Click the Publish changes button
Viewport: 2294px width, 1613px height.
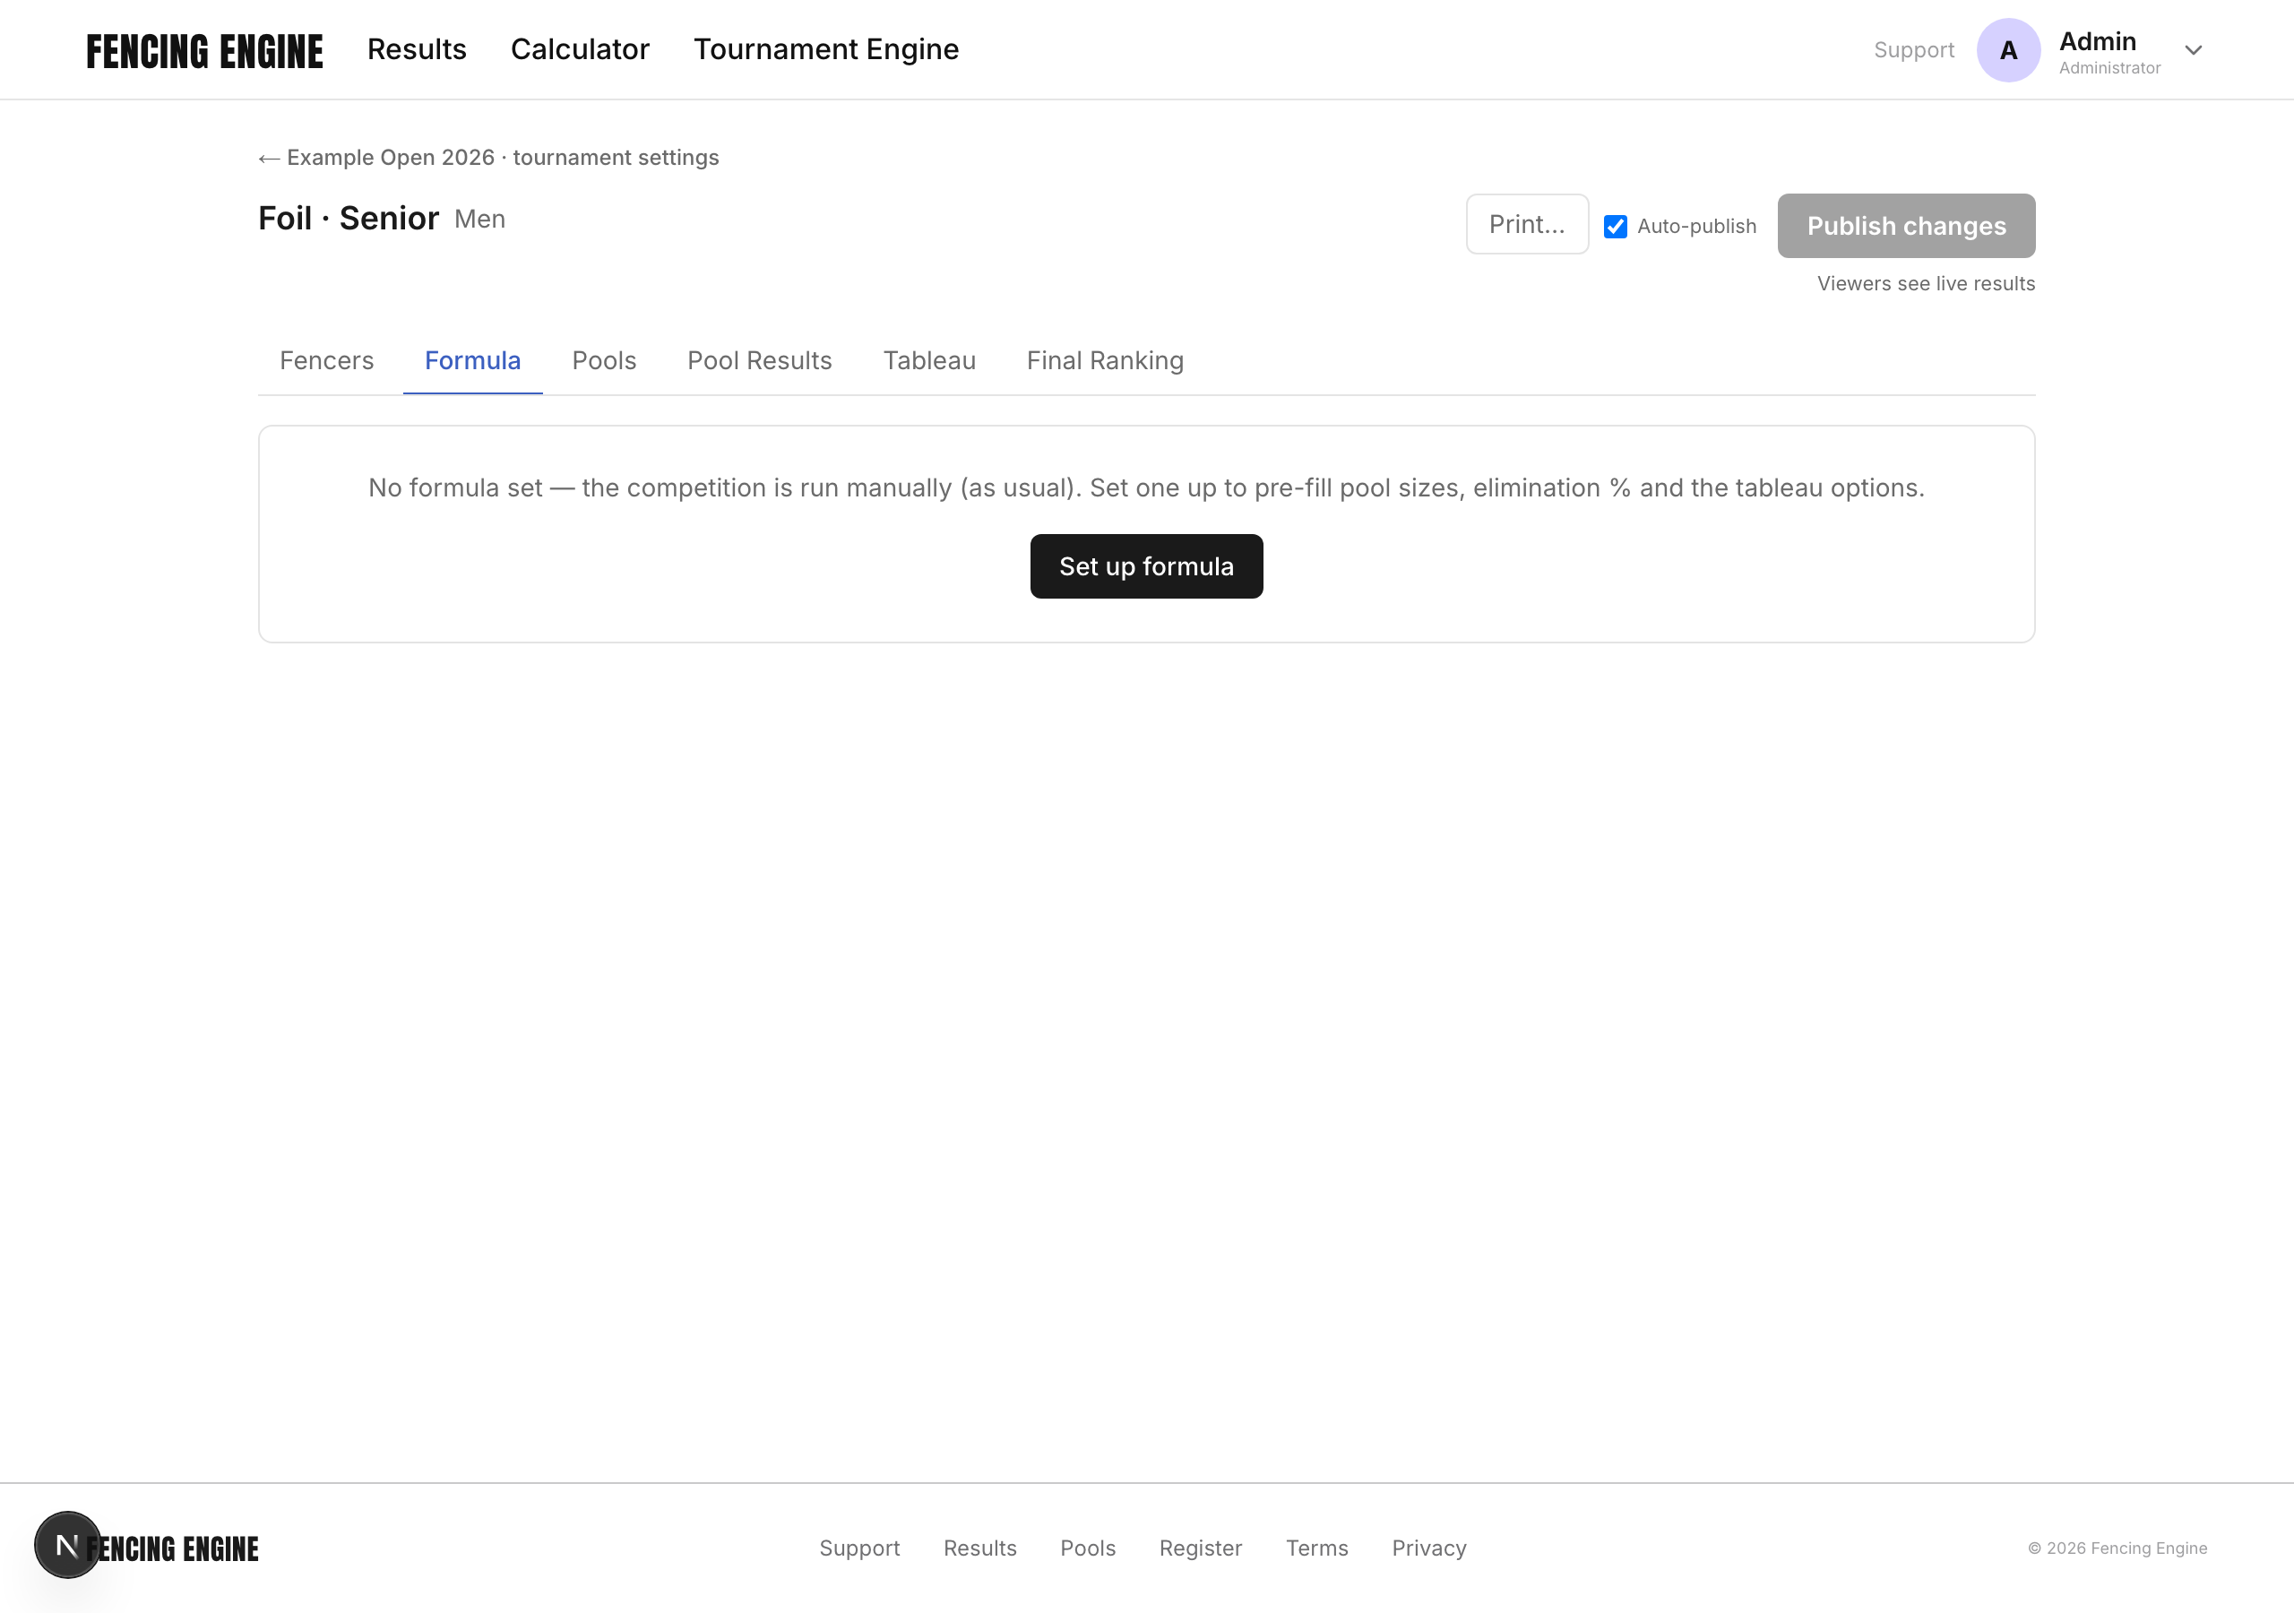pos(1905,226)
